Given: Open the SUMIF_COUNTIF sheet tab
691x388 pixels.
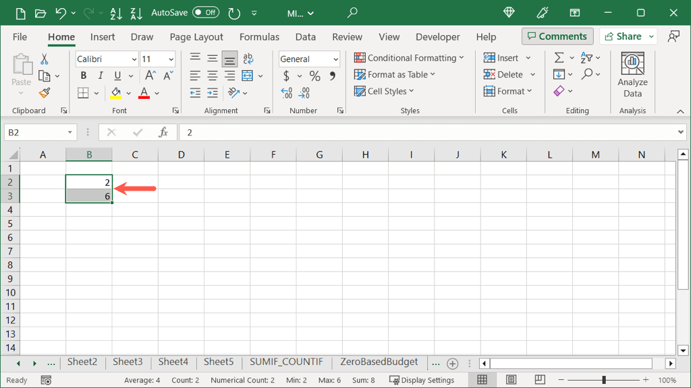Looking at the screenshot, I should (286, 362).
